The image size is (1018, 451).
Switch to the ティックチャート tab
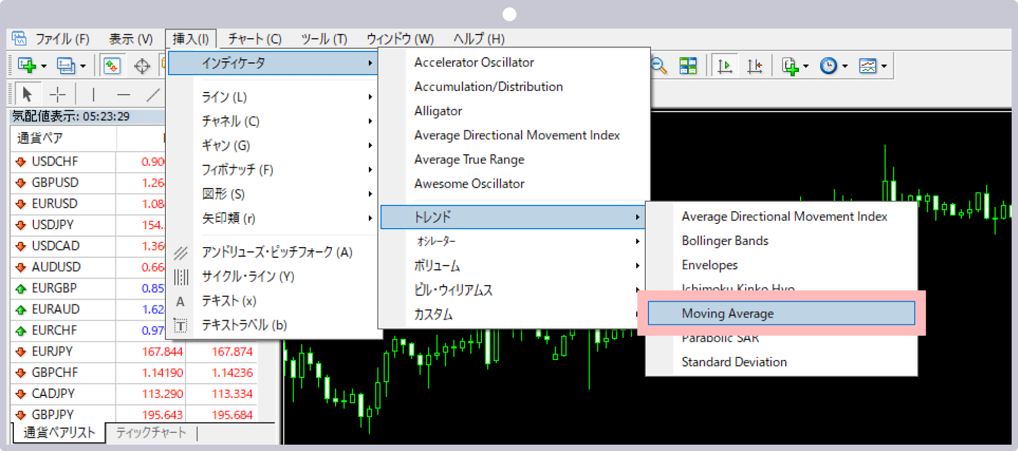tap(151, 432)
